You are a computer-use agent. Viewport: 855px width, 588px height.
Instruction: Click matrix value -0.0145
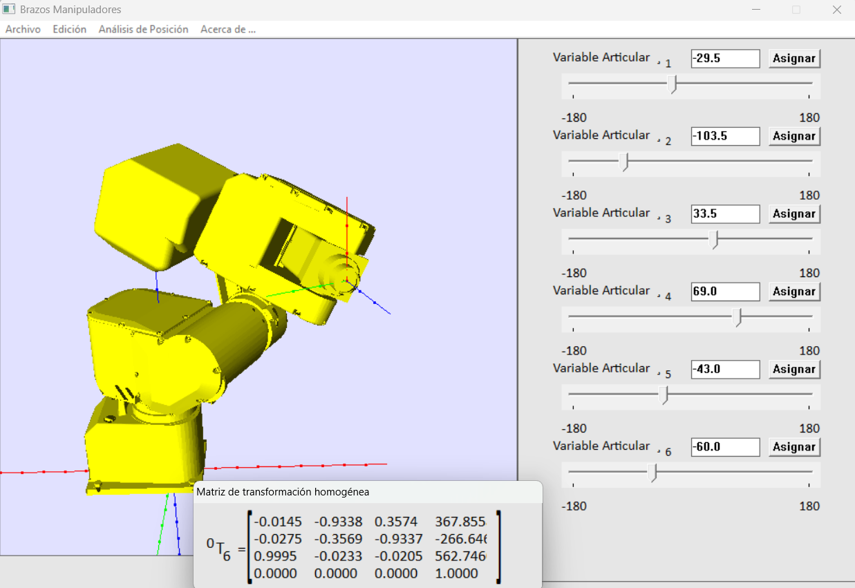(x=278, y=522)
